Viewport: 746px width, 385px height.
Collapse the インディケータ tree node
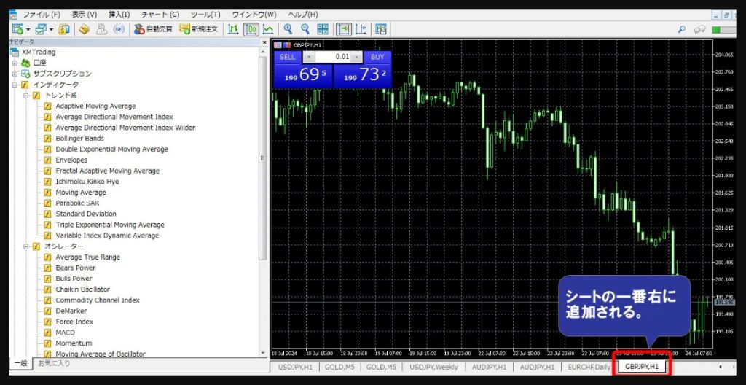[15, 85]
